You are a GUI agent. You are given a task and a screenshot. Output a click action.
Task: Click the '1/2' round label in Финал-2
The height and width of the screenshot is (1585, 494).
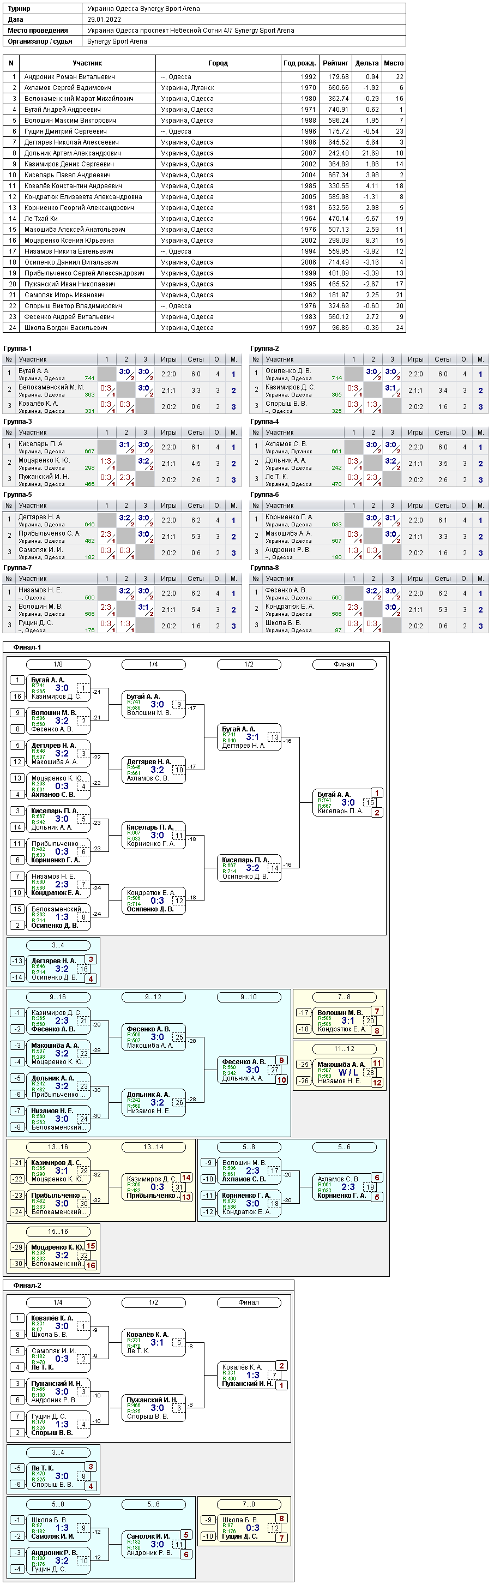153,1303
